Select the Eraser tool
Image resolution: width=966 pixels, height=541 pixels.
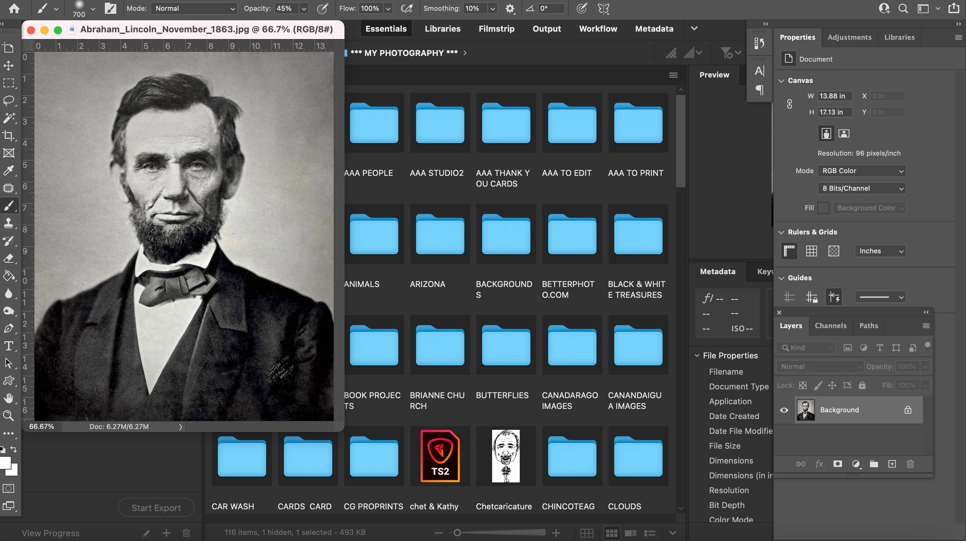[8, 258]
